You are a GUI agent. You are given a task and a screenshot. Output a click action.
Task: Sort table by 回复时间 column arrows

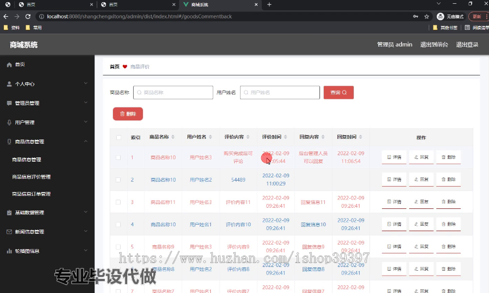point(361,137)
